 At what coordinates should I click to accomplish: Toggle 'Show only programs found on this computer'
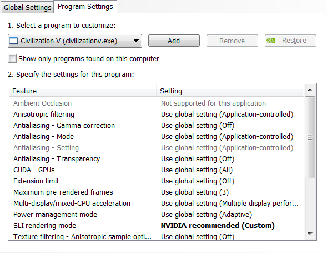tap(12, 58)
